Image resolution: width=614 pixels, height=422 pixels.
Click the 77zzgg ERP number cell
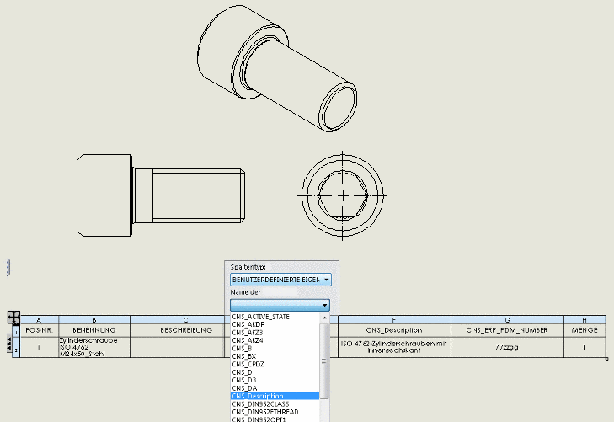tap(508, 347)
